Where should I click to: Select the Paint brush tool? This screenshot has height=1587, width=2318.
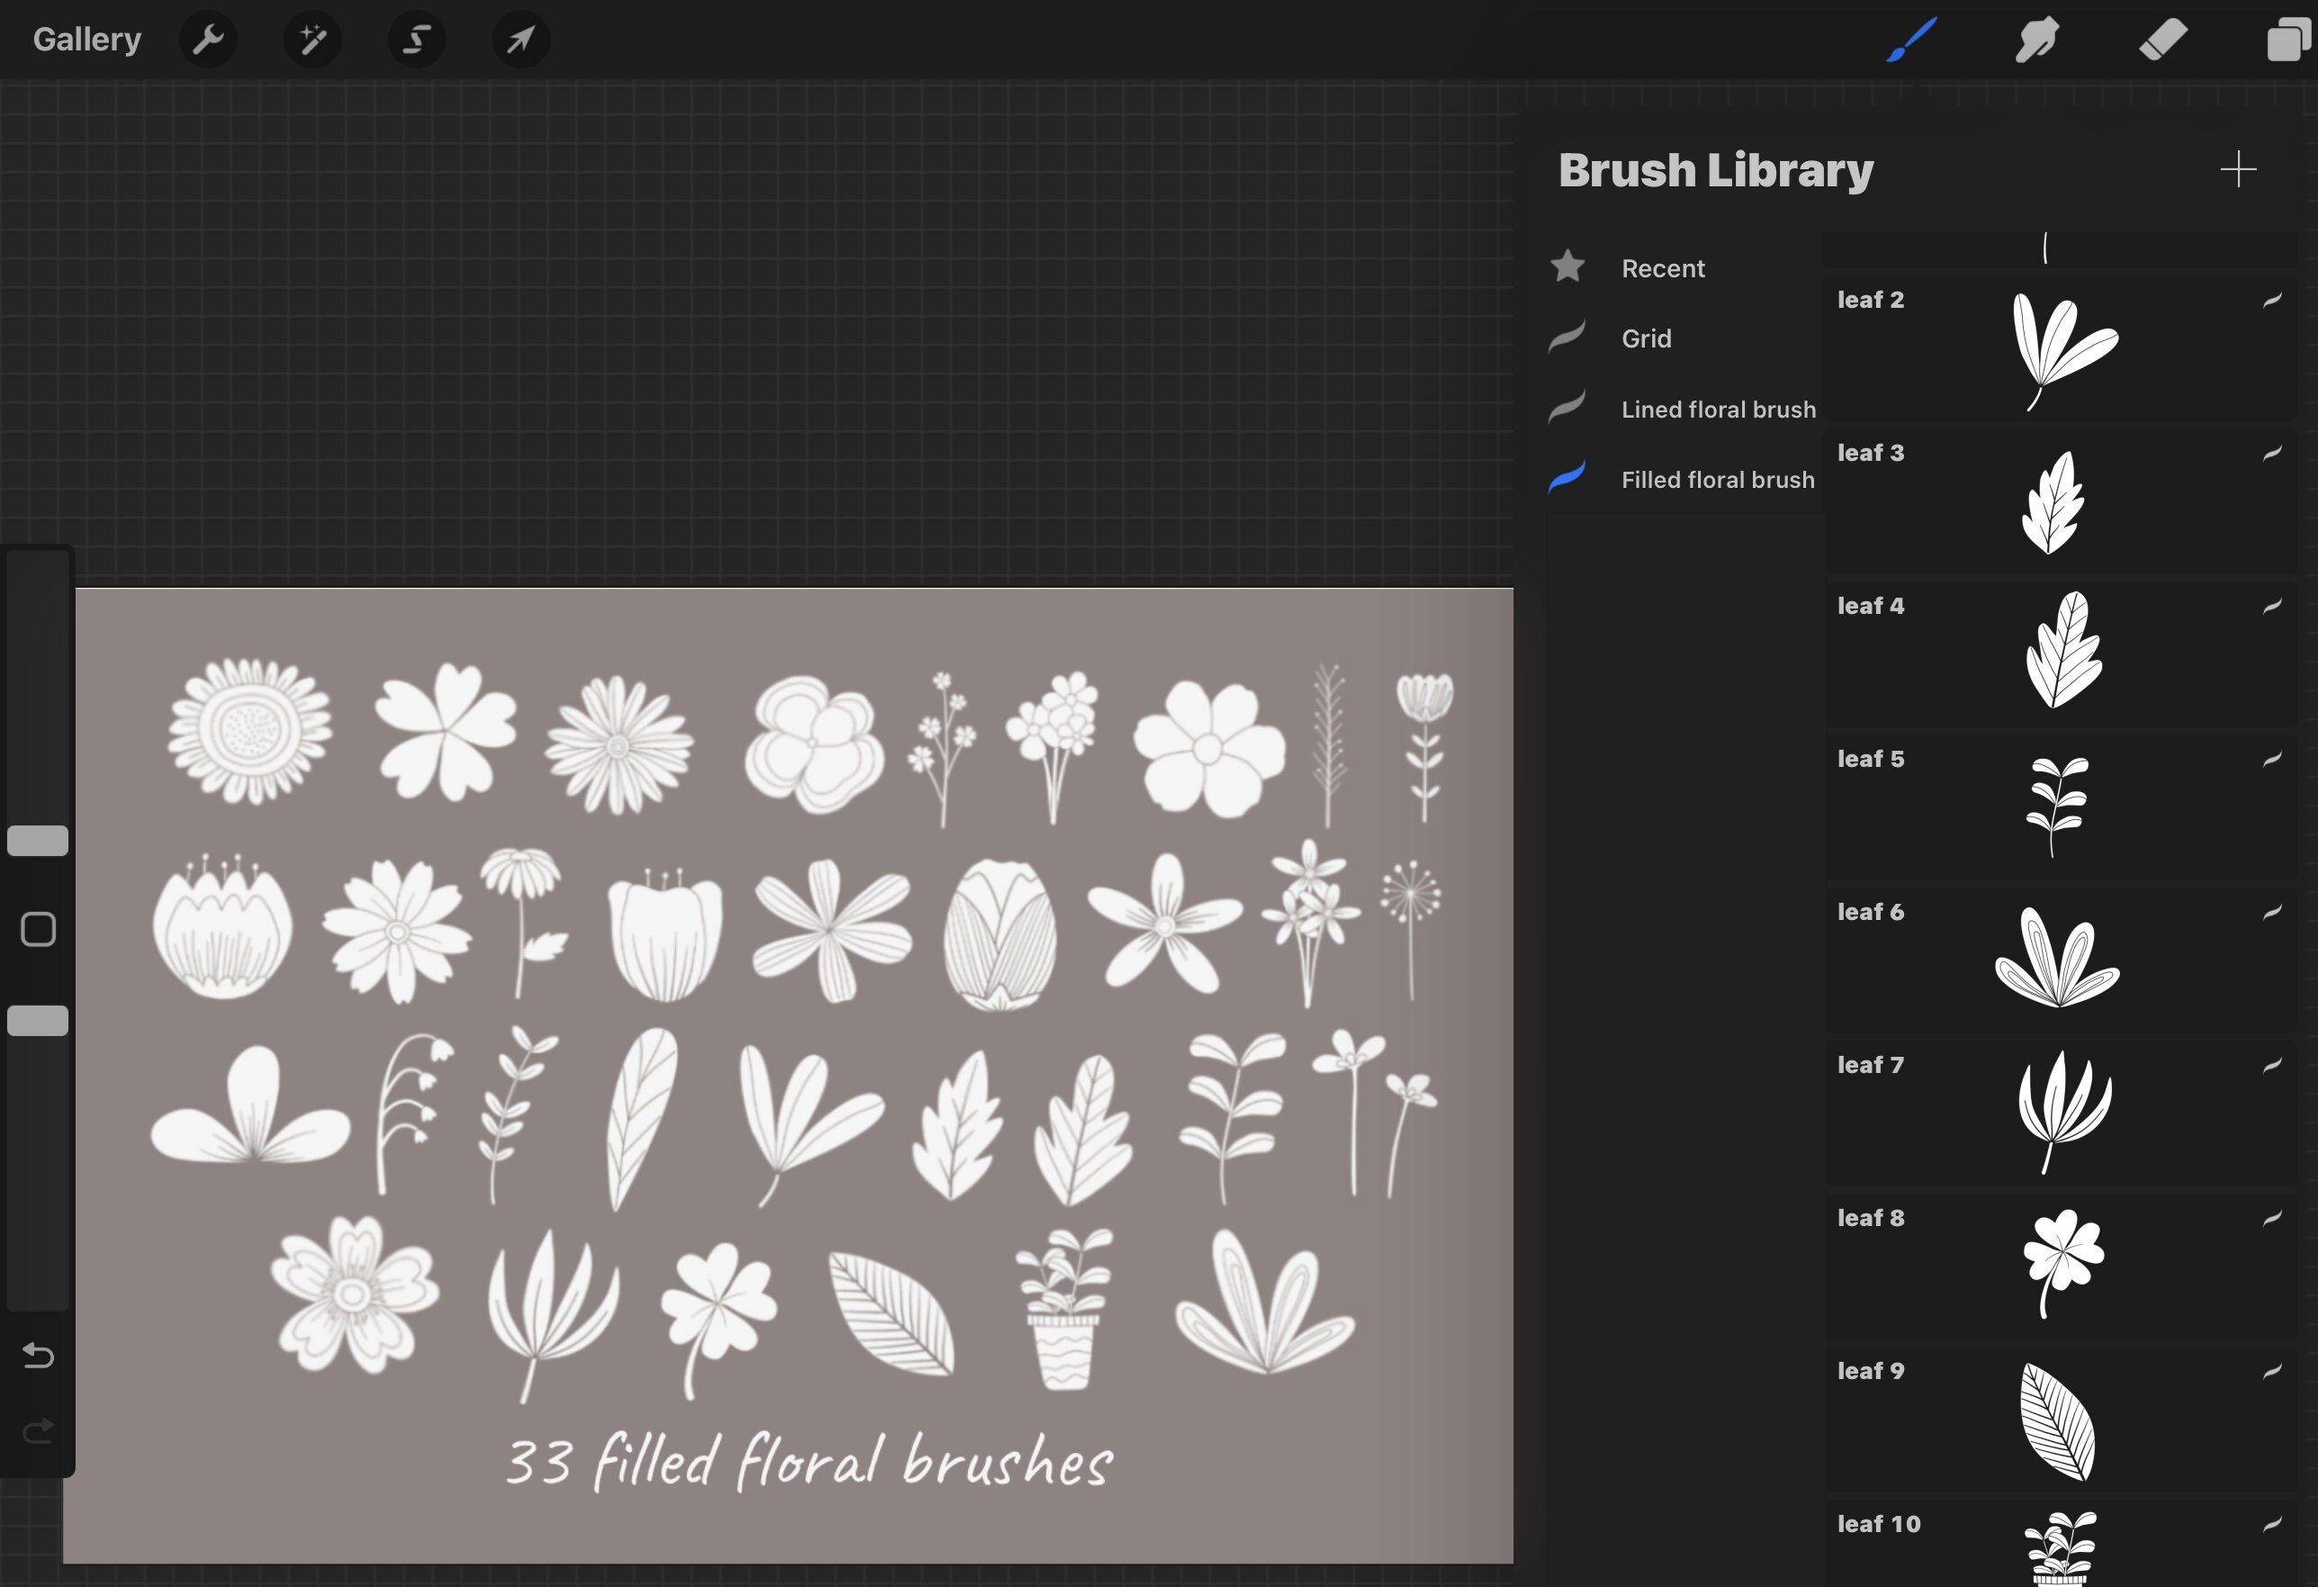click(x=1911, y=40)
